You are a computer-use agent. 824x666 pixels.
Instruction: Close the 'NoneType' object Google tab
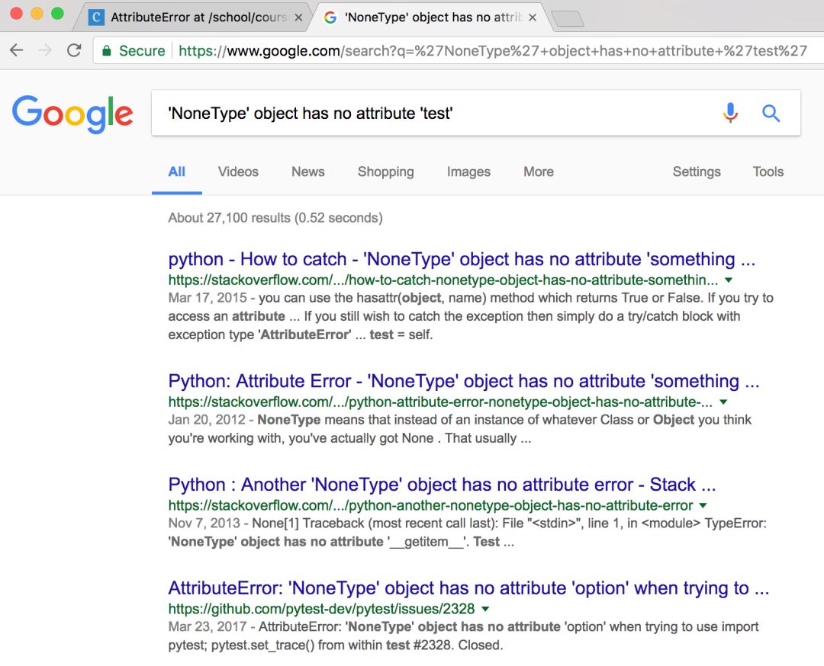[x=533, y=18]
